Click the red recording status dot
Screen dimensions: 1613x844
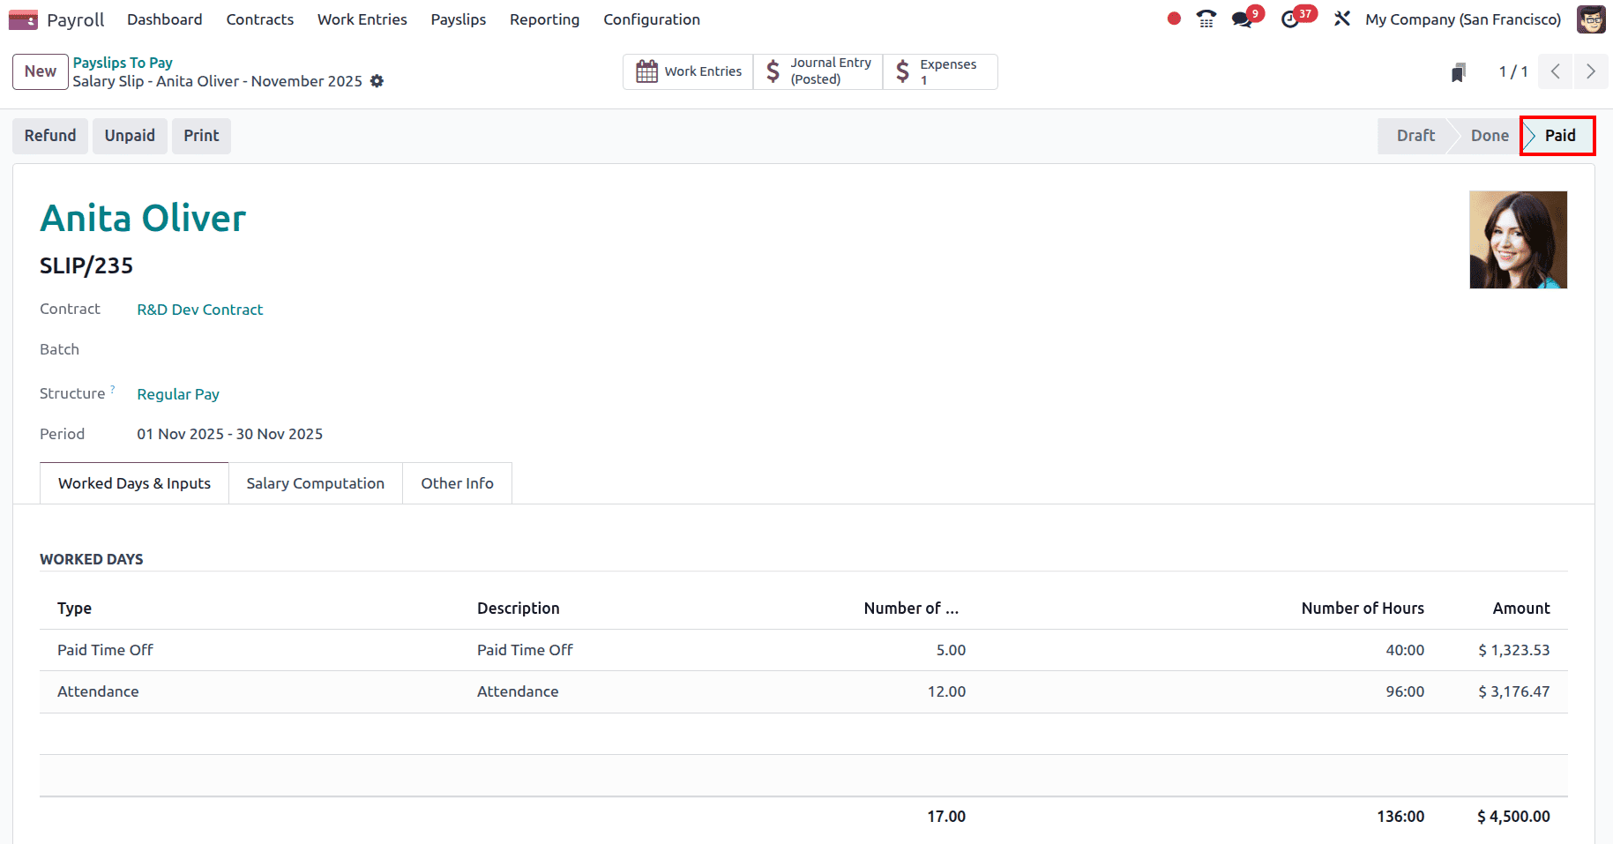point(1173,17)
